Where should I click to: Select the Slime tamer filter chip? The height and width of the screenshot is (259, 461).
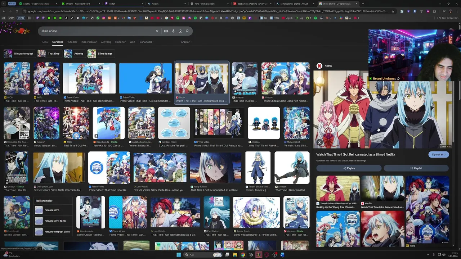[101, 54]
